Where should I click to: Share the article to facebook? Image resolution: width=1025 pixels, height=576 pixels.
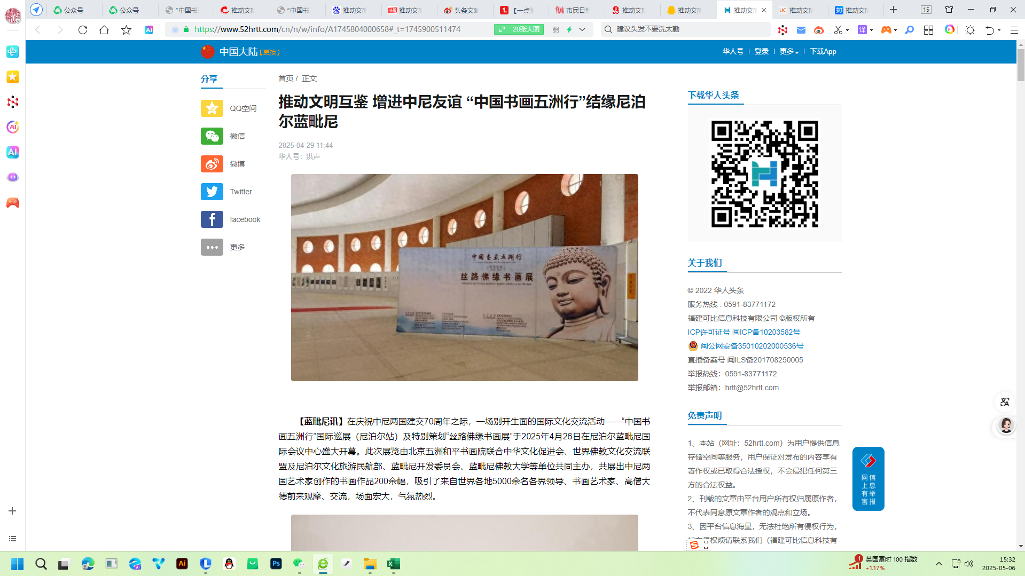pos(212,219)
